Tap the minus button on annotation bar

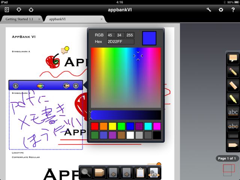[76, 86]
